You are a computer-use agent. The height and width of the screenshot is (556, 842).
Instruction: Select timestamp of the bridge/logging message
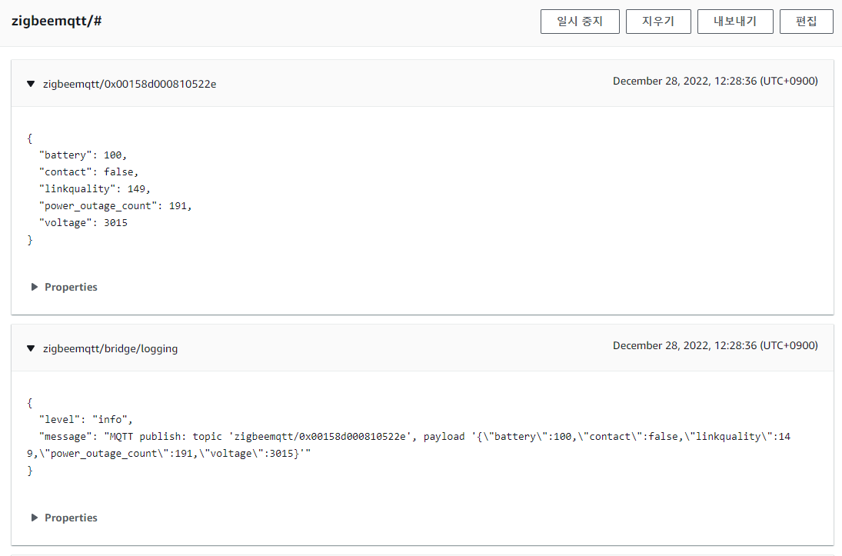point(715,345)
